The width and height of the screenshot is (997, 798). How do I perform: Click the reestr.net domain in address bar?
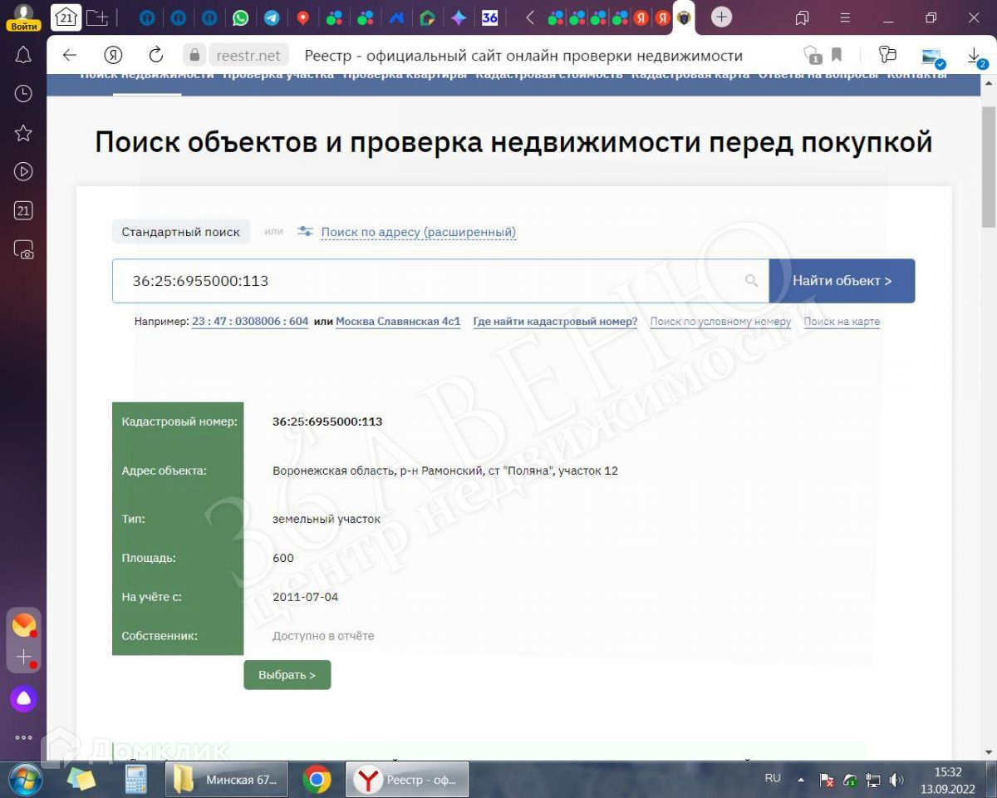pyautogui.click(x=248, y=56)
